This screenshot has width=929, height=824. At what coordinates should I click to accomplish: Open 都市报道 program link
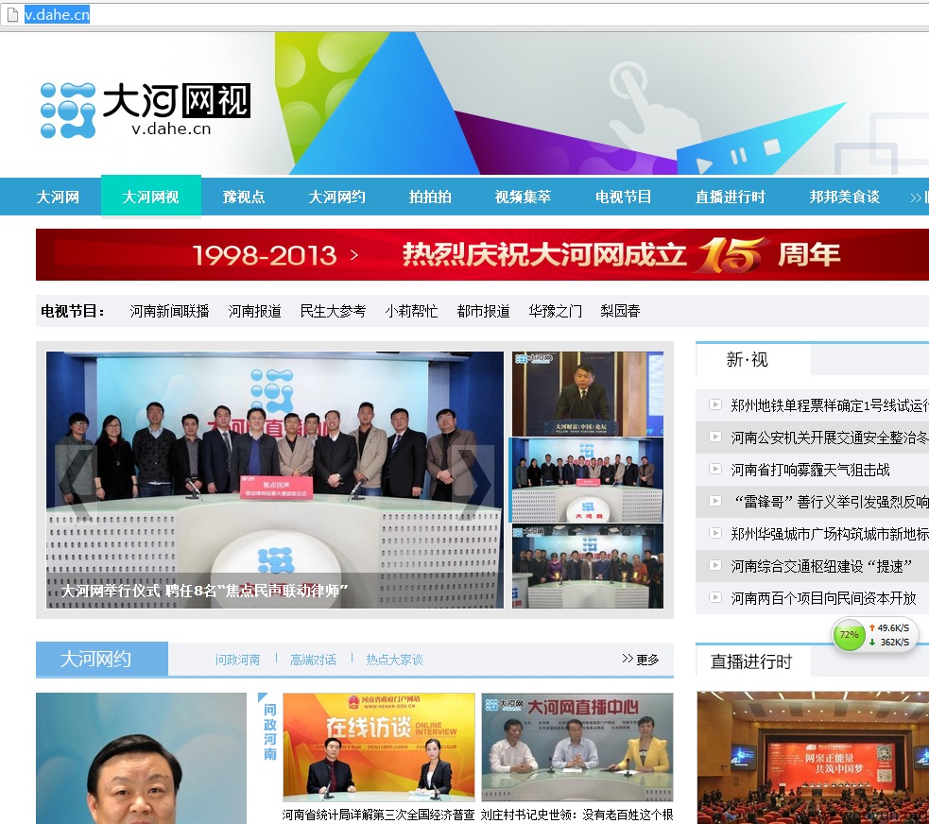coord(484,311)
